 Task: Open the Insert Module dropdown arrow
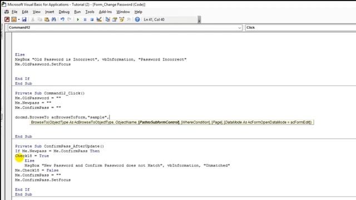click(x=18, y=19)
